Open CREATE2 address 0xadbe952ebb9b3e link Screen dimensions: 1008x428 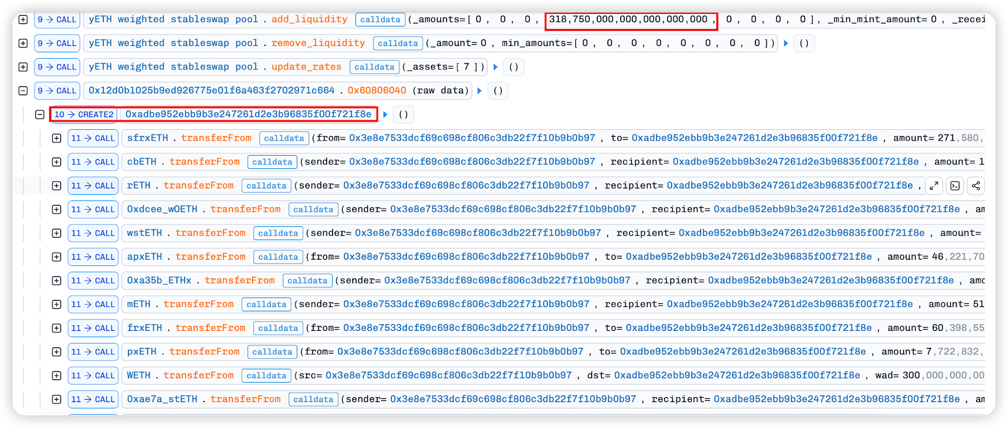[x=248, y=114]
